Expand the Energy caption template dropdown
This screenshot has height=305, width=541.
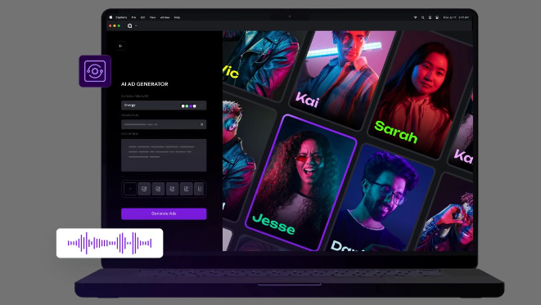[164, 105]
